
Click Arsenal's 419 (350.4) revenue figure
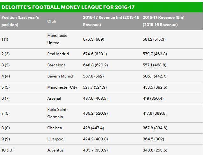[x=153, y=98]
